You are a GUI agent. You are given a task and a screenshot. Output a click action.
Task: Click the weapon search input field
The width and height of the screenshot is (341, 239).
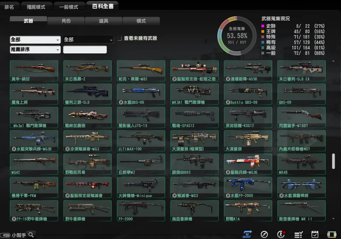[85, 50]
